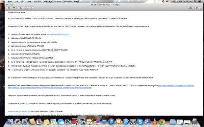The height and width of the screenshot is (127, 204).
Task: Open the Mailbox menu
Action: (x=38, y=1)
